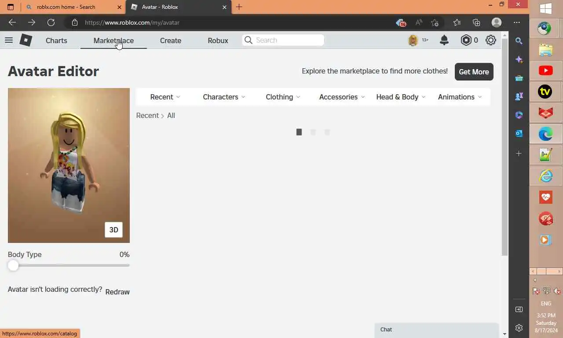This screenshot has height=338, width=563.
Task: Open Internet Explorer from taskbar
Action: coord(546,176)
